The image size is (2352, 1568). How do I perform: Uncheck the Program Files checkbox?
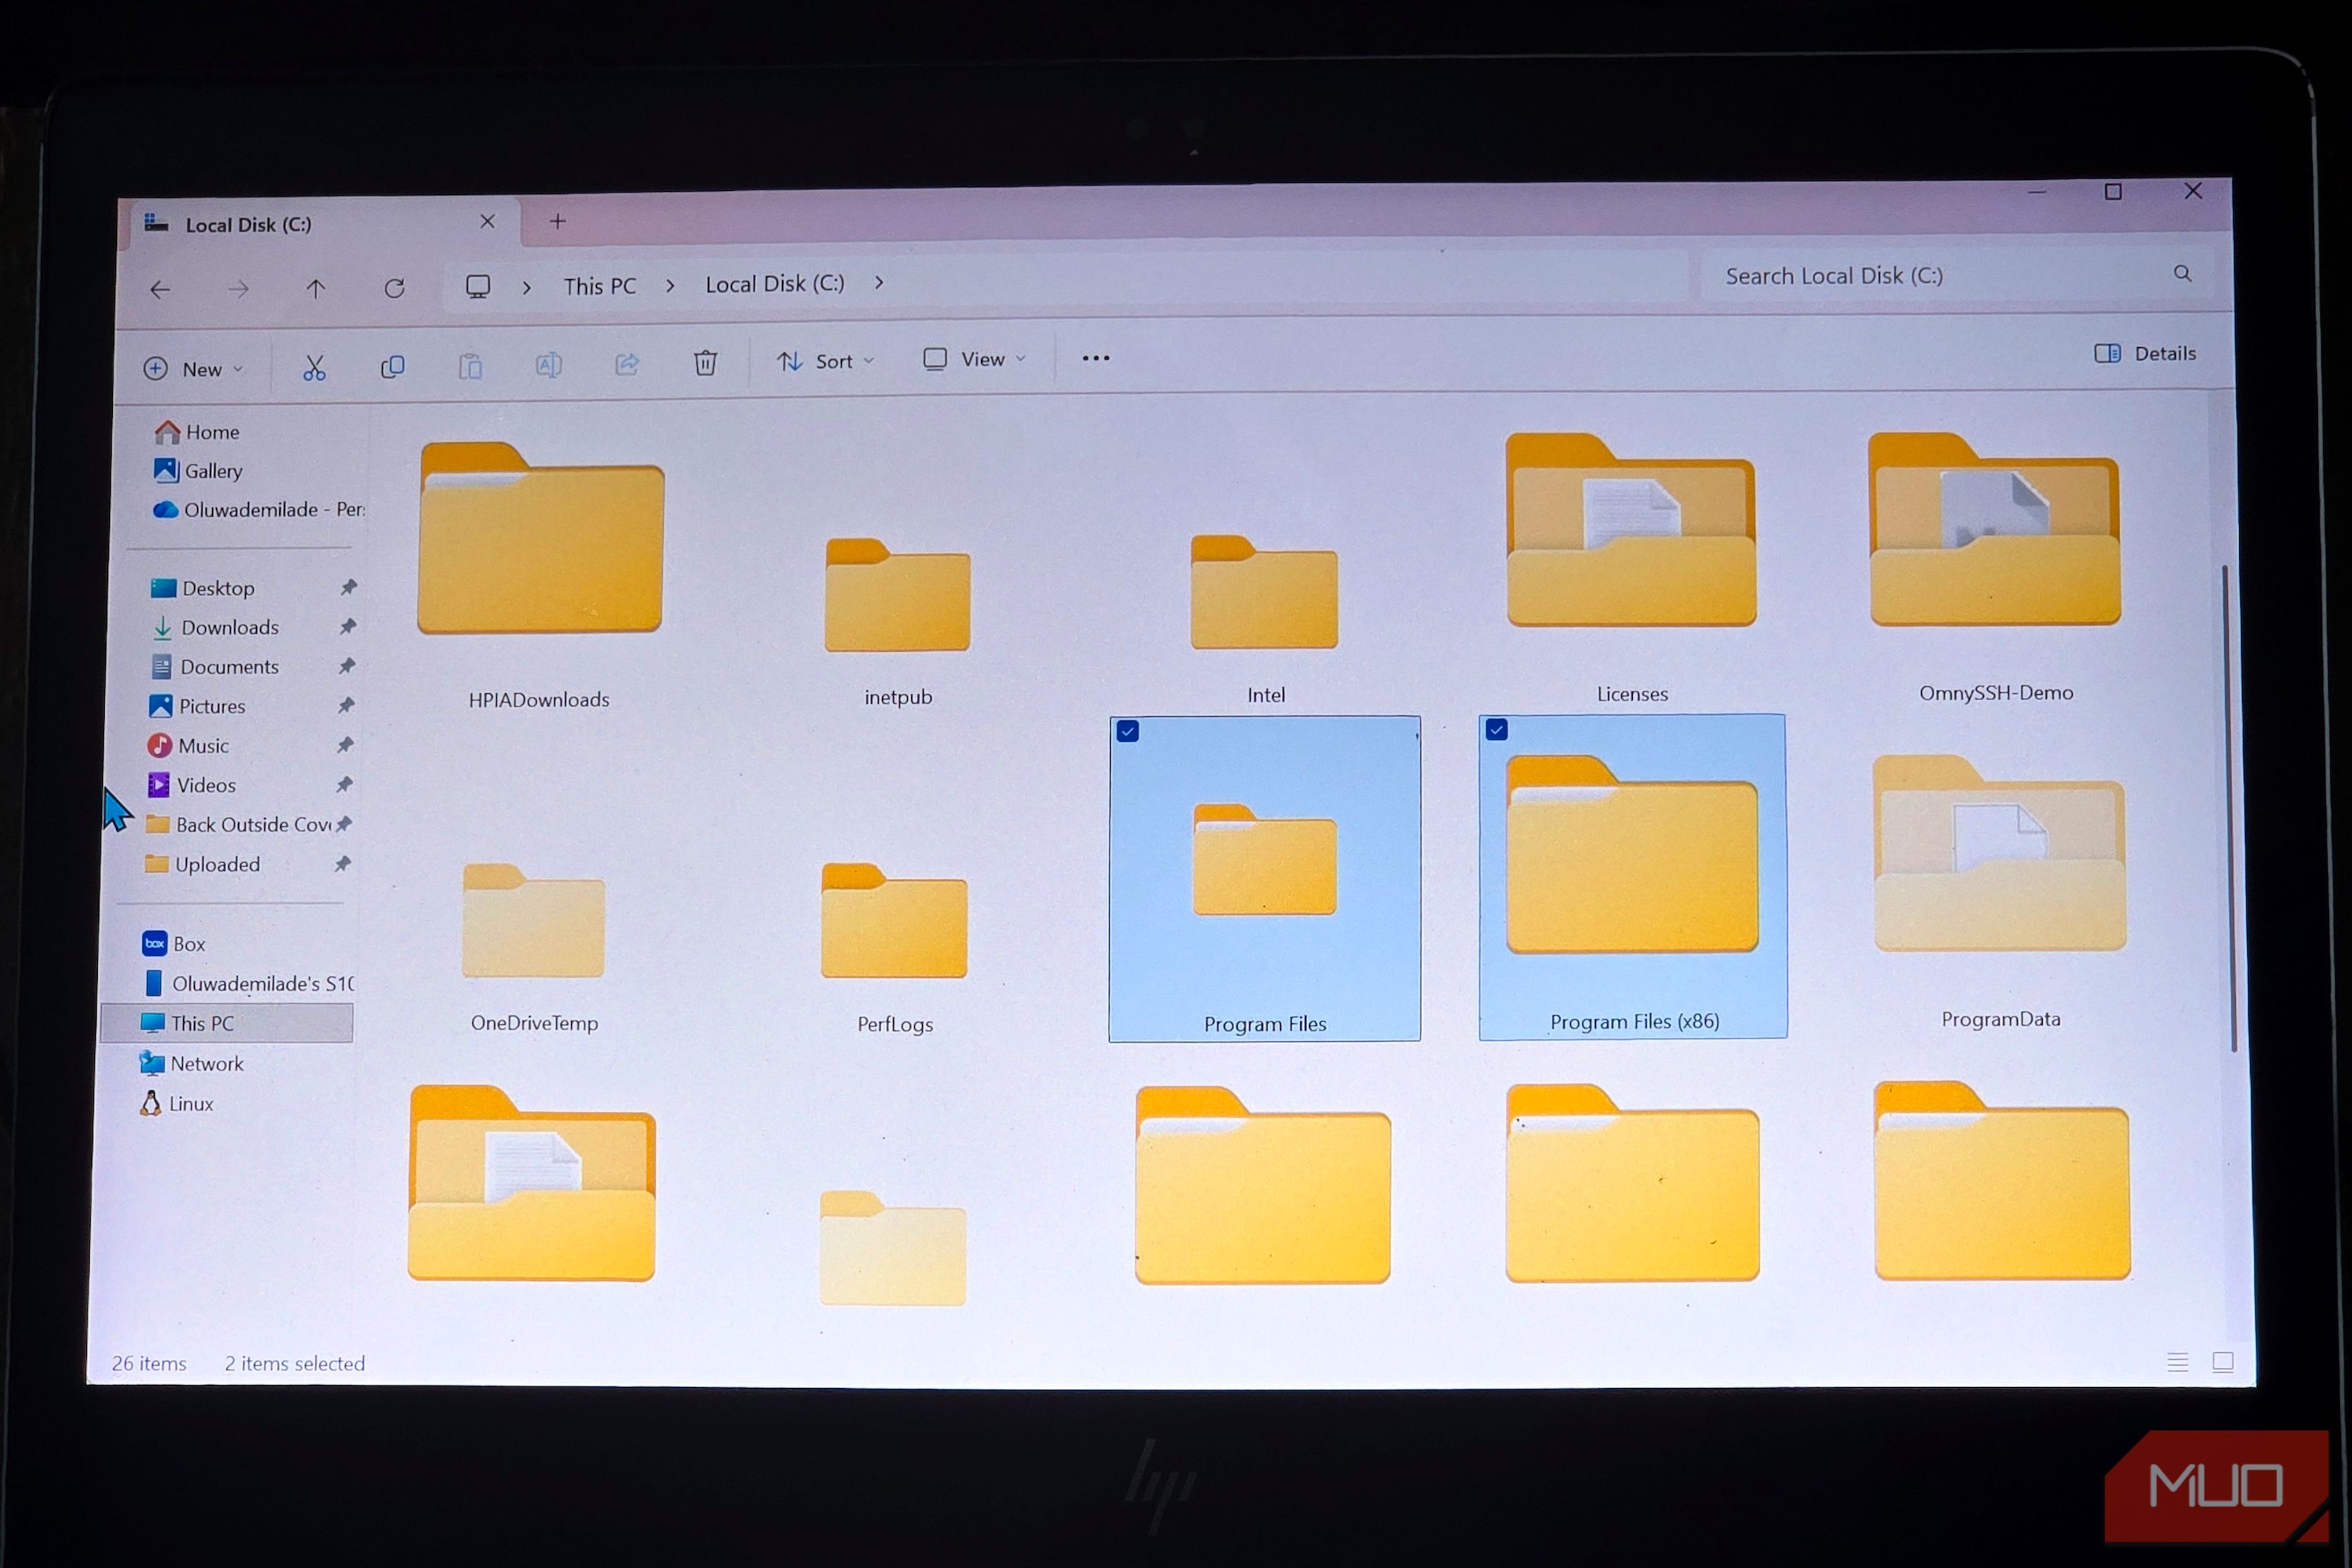click(1128, 731)
